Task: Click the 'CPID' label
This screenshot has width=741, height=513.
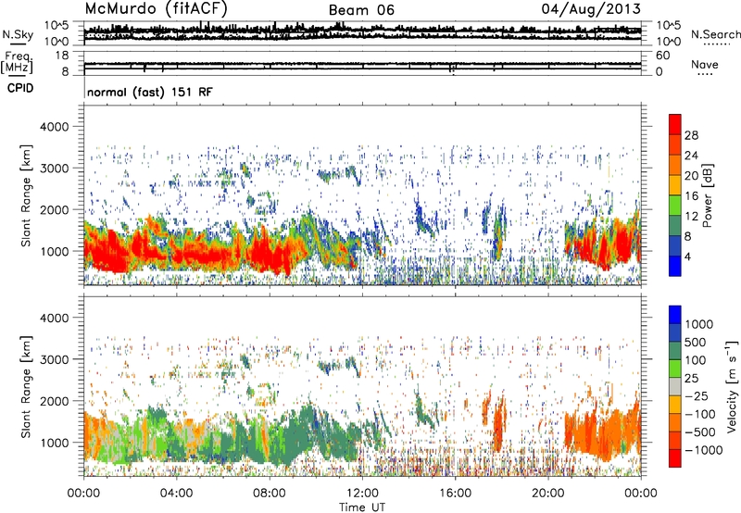Action: 20,88
